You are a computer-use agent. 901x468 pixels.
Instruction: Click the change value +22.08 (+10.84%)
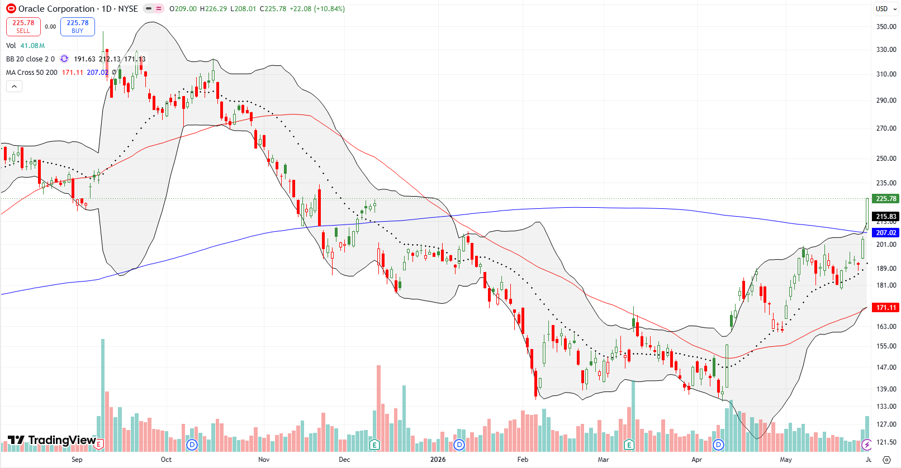click(x=317, y=9)
